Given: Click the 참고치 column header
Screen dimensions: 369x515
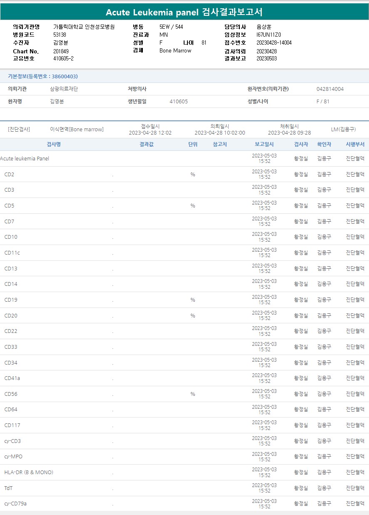Looking at the screenshot, I should [x=220, y=144].
